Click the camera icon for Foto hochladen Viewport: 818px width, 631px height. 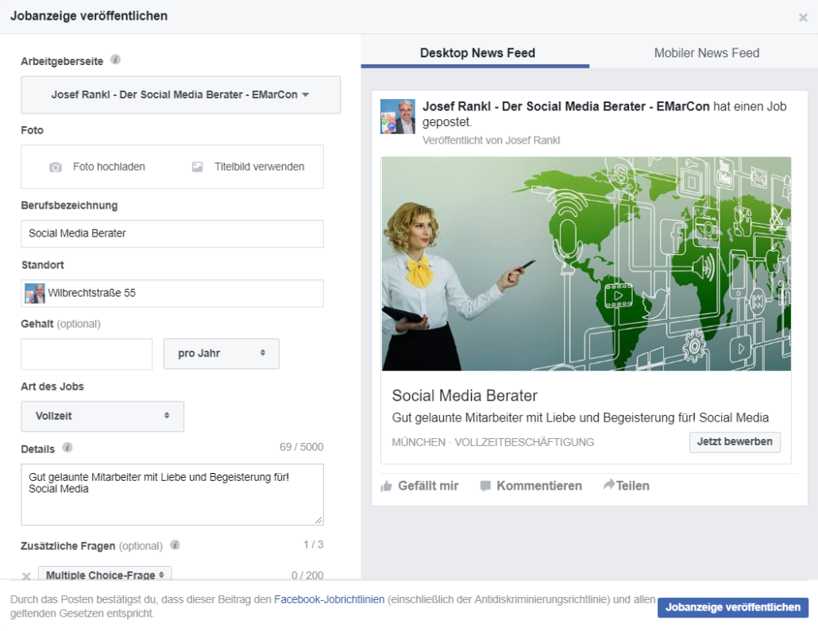pos(56,167)
